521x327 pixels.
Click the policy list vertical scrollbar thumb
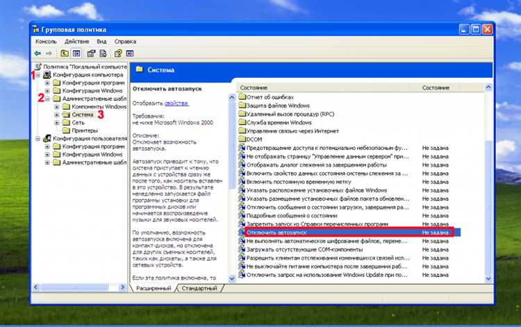488,207
